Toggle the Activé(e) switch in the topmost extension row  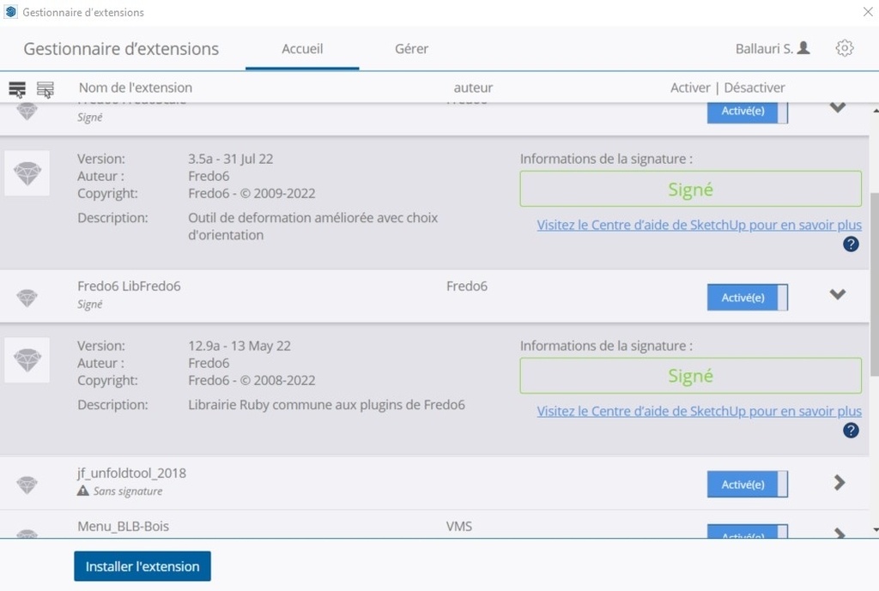748,112
